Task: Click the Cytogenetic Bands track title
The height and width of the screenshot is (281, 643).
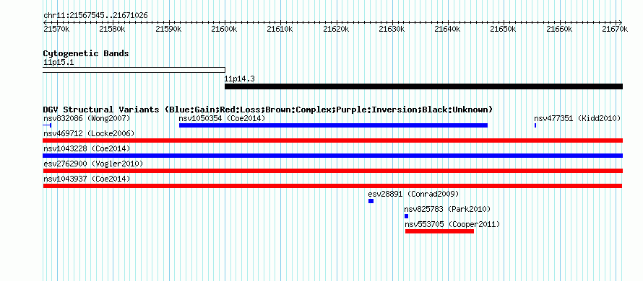Action: [86, 53]
